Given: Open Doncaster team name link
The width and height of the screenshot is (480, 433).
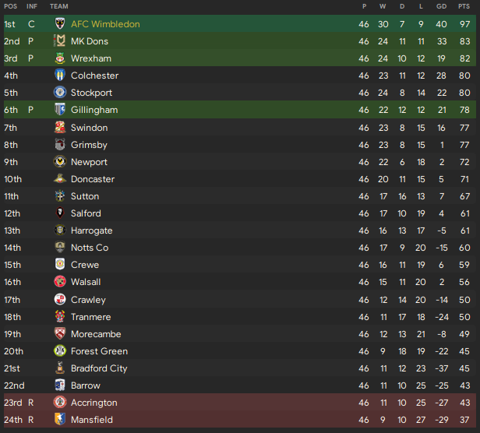Looking at the screenshot, I should (x=93, y=179).
